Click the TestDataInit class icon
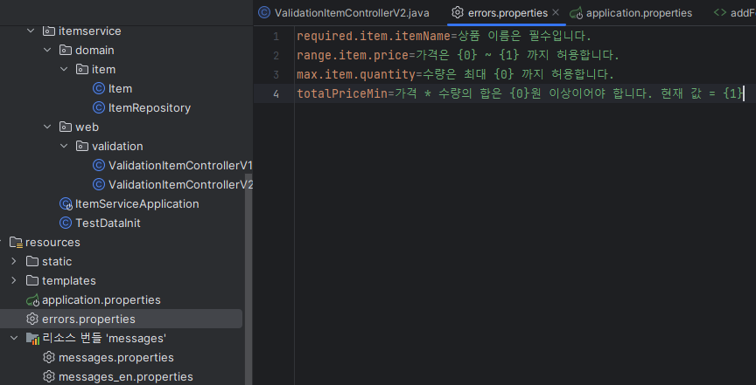Image resolution: width=756 pixels, height=385 pixels. 66,223
